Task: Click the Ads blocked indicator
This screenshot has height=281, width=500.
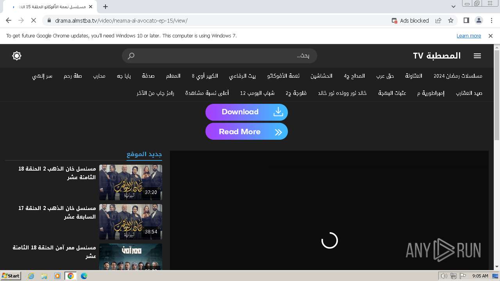Action: point(410,21)
